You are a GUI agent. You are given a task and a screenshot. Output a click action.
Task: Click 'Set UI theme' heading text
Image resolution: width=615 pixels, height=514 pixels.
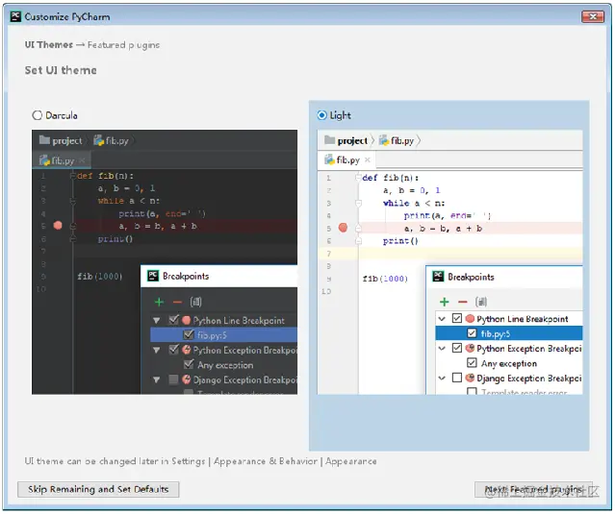click(x=61, y=70)
